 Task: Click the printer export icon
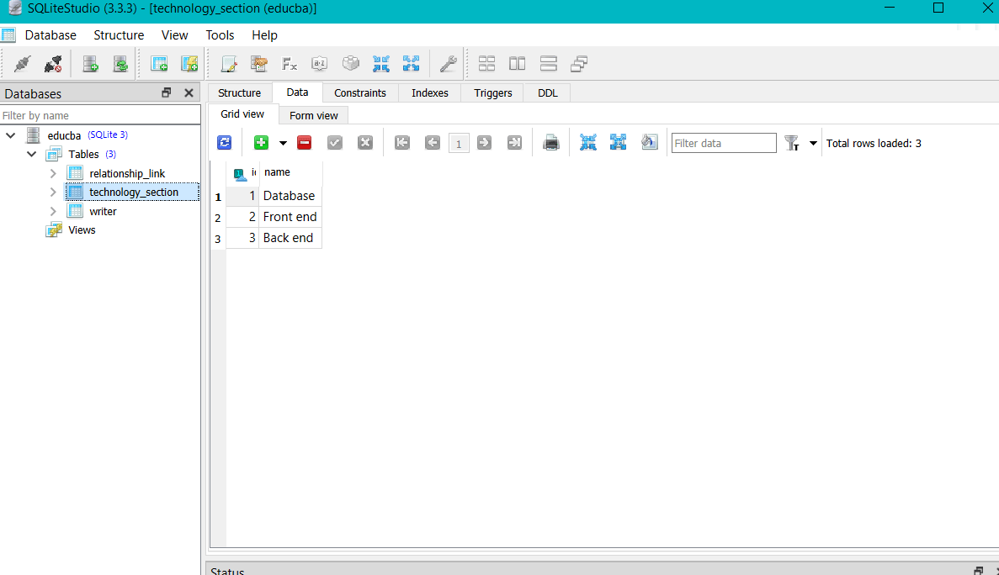click(551, 143)
